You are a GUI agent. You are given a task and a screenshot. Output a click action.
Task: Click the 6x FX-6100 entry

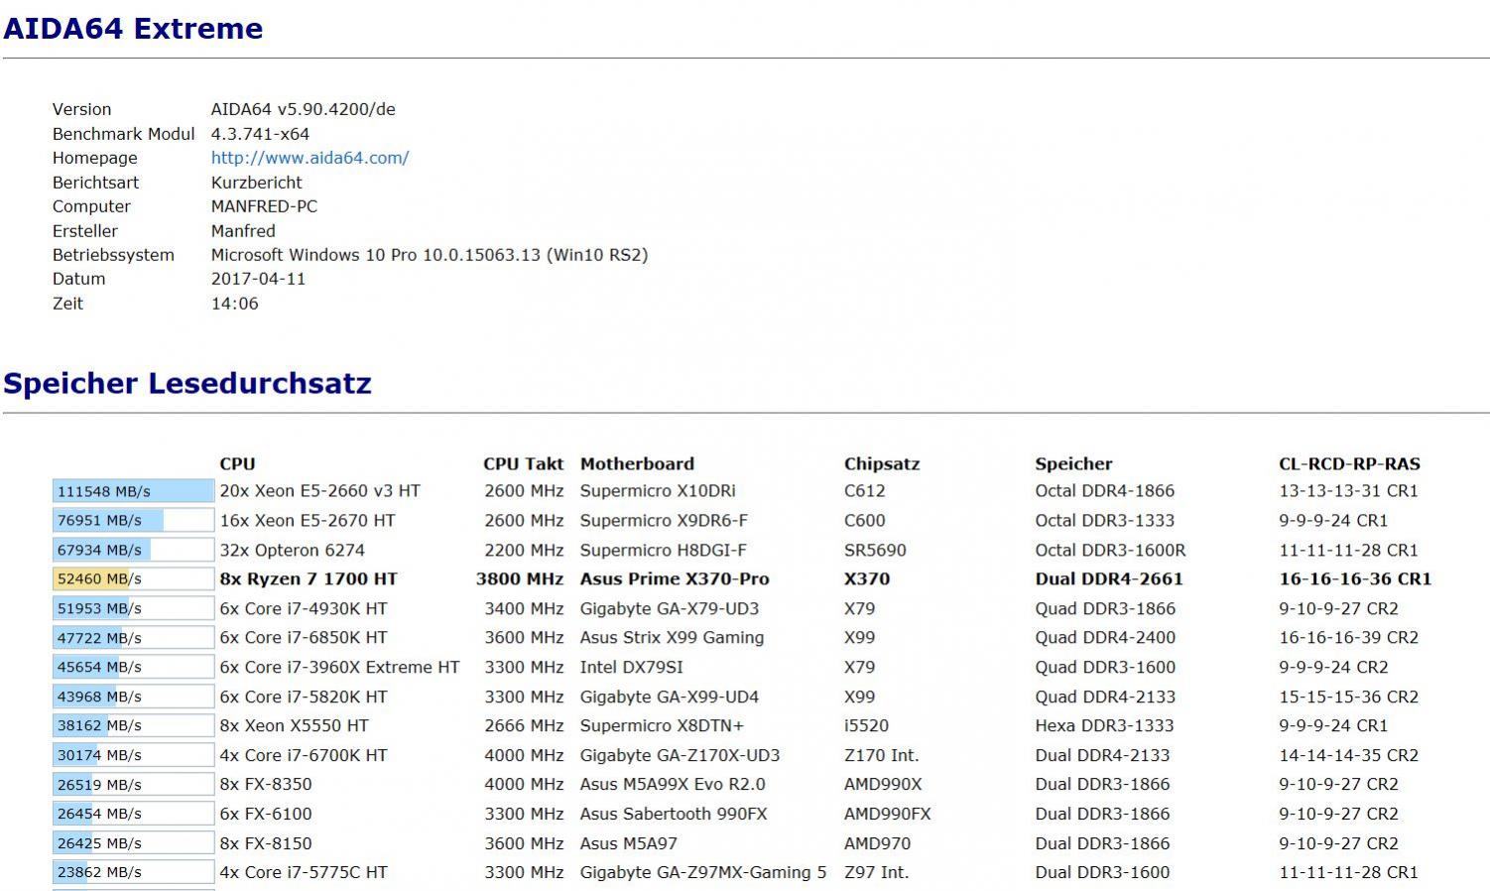[265, 814]
